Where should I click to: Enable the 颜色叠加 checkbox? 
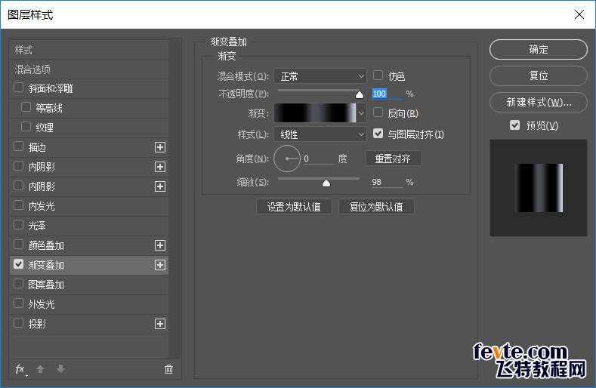(18, 245)
